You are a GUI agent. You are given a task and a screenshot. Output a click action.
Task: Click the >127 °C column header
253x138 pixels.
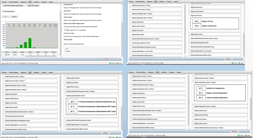[x=54, y=52]
